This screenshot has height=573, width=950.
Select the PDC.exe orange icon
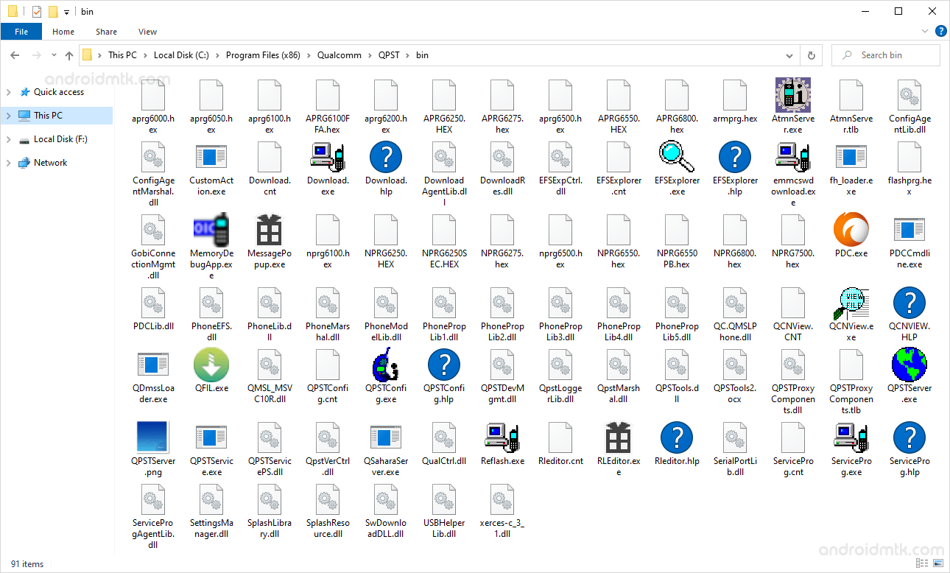(x=851, y=231)
